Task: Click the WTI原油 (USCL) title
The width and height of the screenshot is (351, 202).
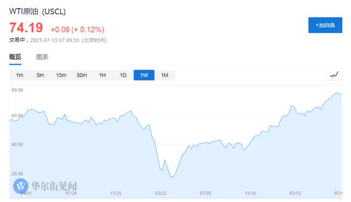Action: 37,11
